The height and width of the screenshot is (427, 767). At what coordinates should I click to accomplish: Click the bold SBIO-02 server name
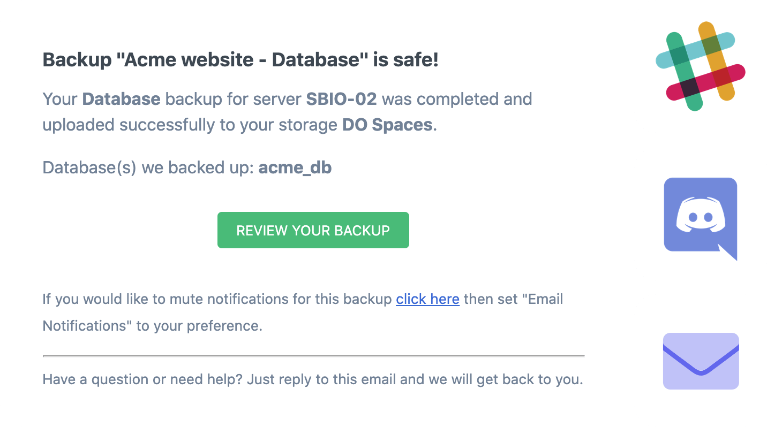tap(341, 99)
